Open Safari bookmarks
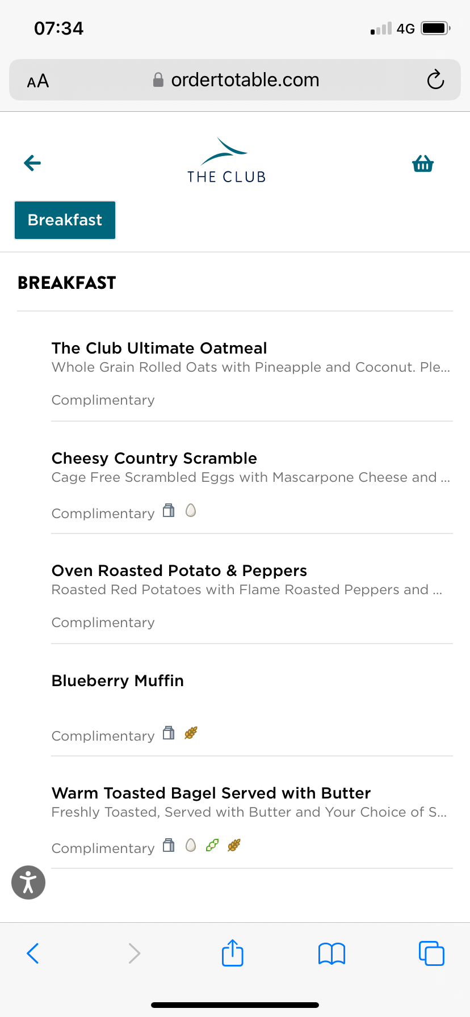Screen dimensions: 470x1017 [331, 953]
